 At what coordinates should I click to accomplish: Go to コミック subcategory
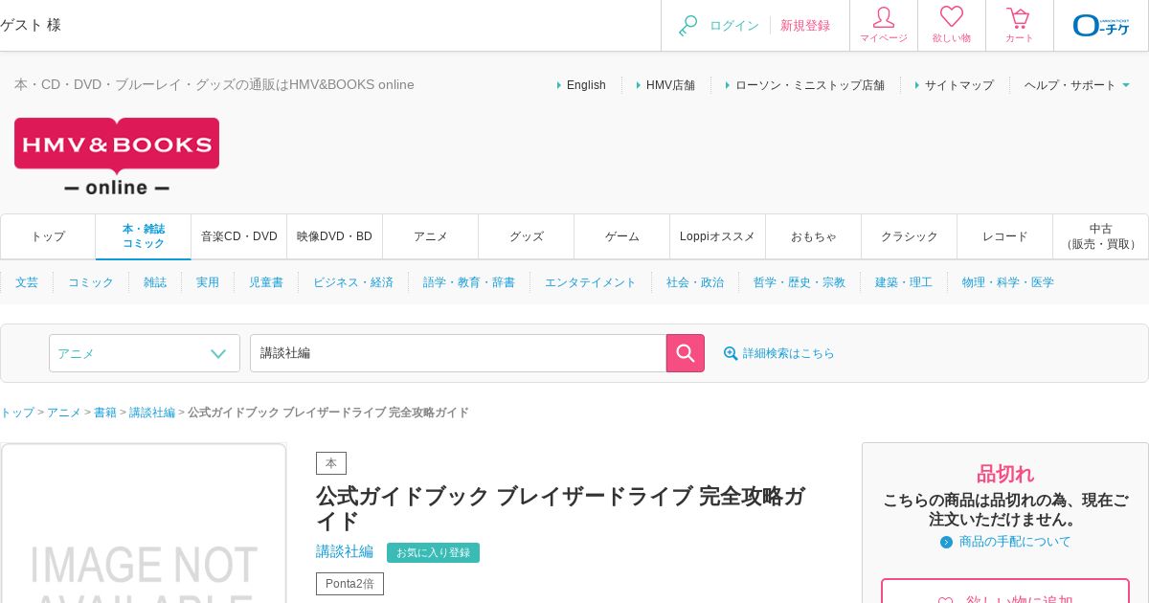tap(91, 282)
